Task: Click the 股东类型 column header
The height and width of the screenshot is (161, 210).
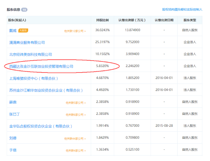Action: 189,20
